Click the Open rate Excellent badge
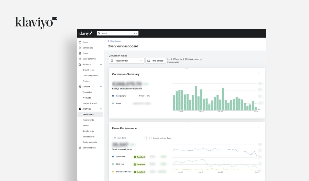This screenshot has height=181, width=309. pos(140,157)
